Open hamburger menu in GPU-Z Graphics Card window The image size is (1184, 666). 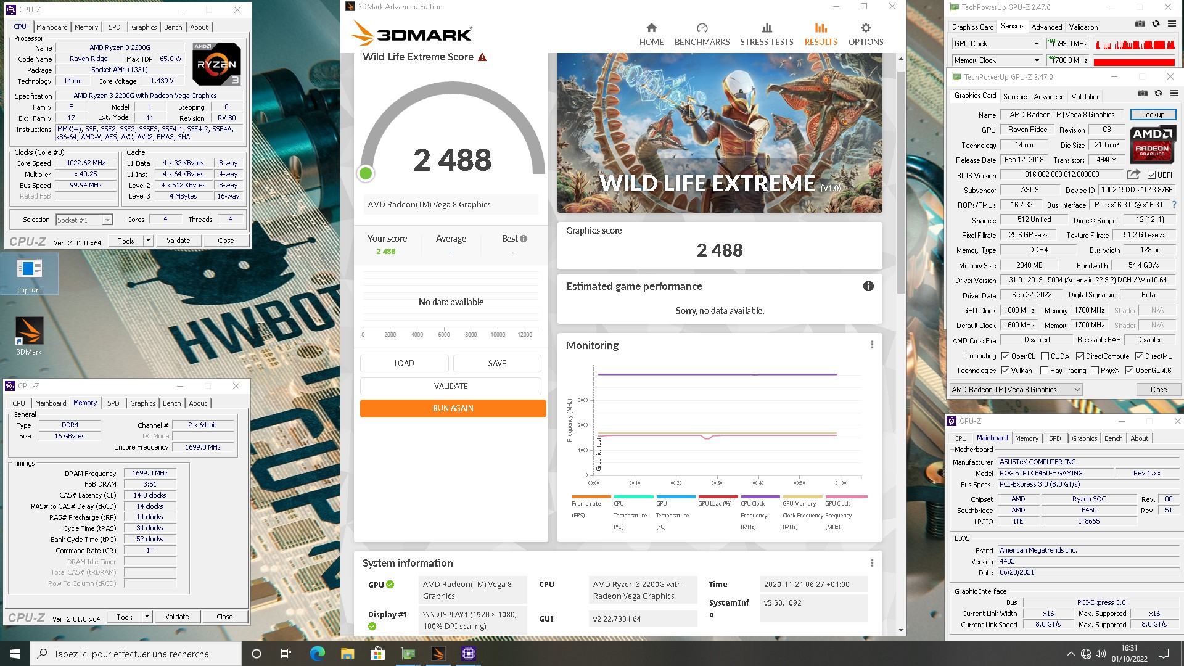1174,94
